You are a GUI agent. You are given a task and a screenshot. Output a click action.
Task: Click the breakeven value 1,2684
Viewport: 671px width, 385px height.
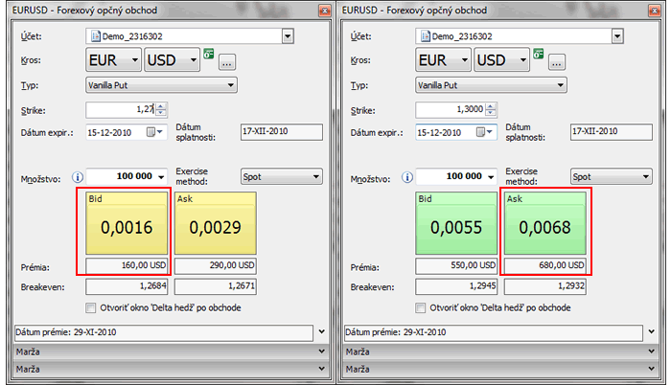tap(127, 286)
